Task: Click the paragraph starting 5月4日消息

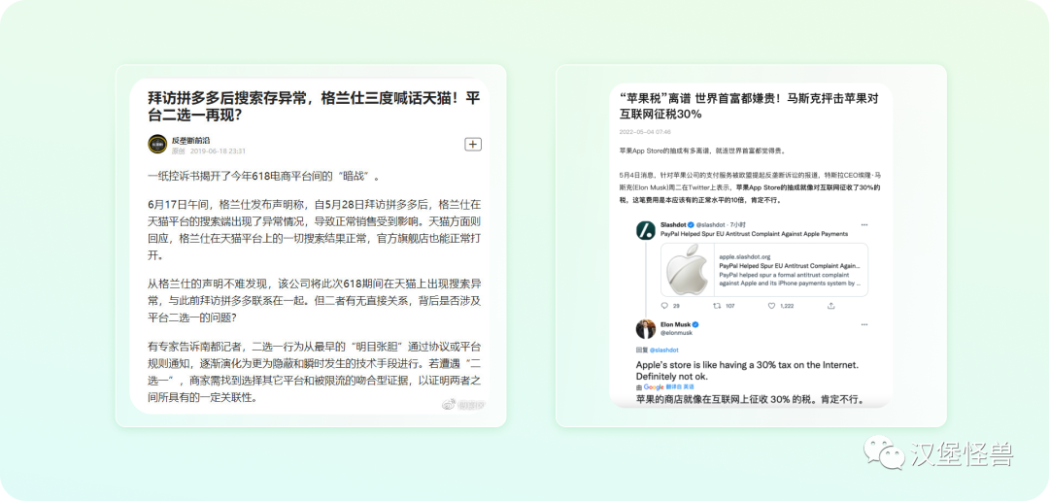Action: pos(749,187)
